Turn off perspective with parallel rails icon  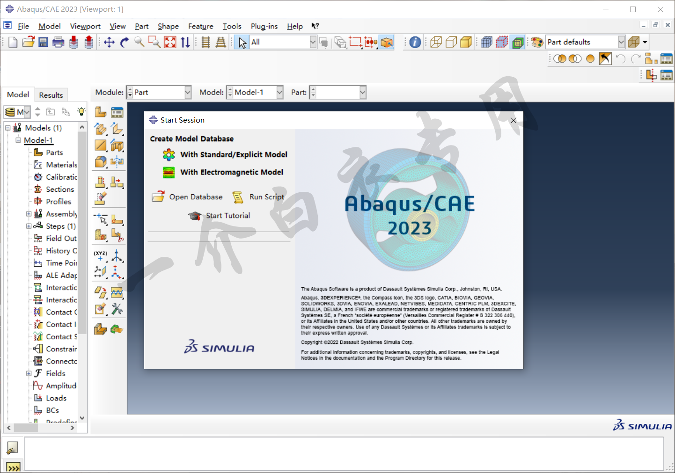pyautogui.click(x=205, y=42)
